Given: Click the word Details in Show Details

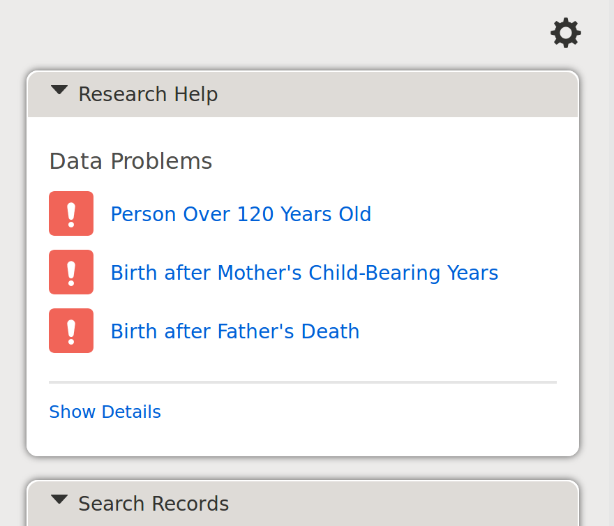Looking at the screenshot, I should [131, 412].
